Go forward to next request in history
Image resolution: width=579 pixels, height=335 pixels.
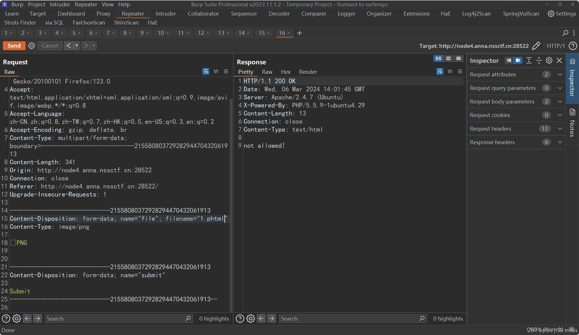[86, 46]
